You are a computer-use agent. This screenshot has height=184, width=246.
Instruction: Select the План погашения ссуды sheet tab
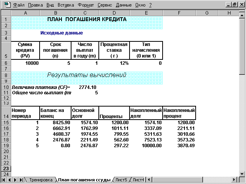[84, 180]
